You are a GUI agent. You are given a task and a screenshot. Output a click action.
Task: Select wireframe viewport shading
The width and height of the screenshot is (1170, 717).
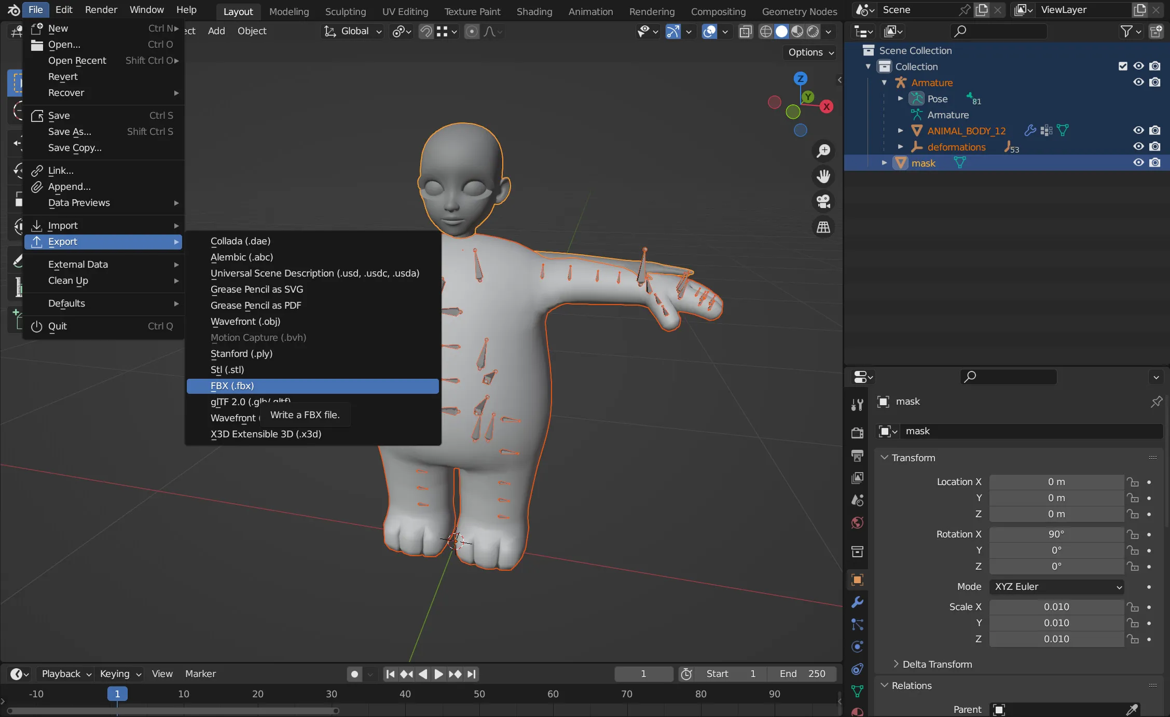coord(766,32)
